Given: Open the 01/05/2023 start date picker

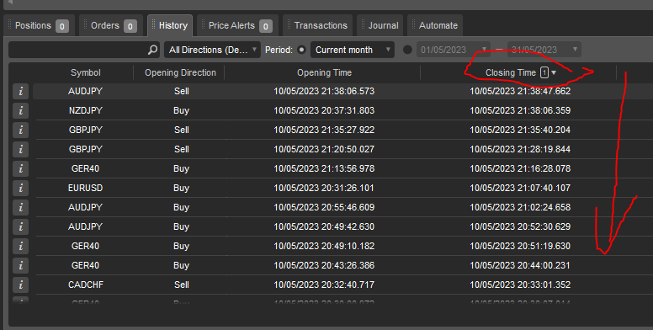Looking at the screenshot, I should point(454,50).
